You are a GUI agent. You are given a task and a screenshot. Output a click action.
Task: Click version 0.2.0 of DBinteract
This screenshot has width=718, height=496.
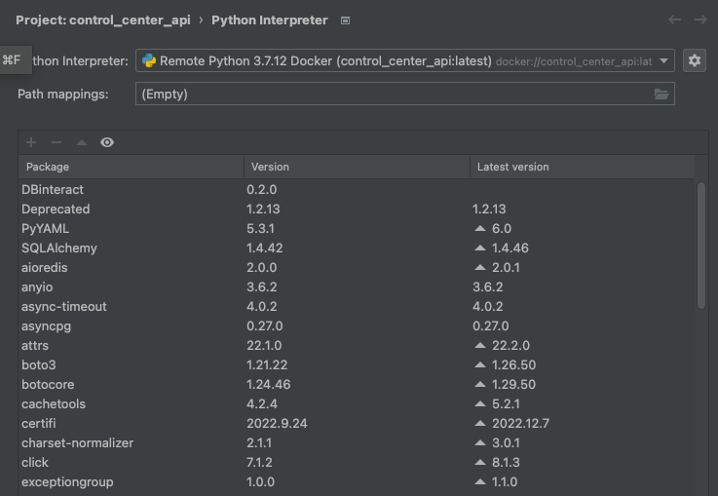coord(261,190)
